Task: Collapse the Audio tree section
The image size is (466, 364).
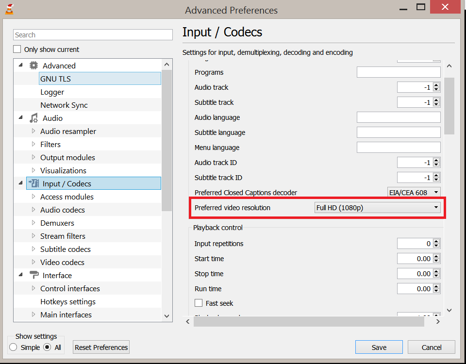Action: tap(20, 117)
